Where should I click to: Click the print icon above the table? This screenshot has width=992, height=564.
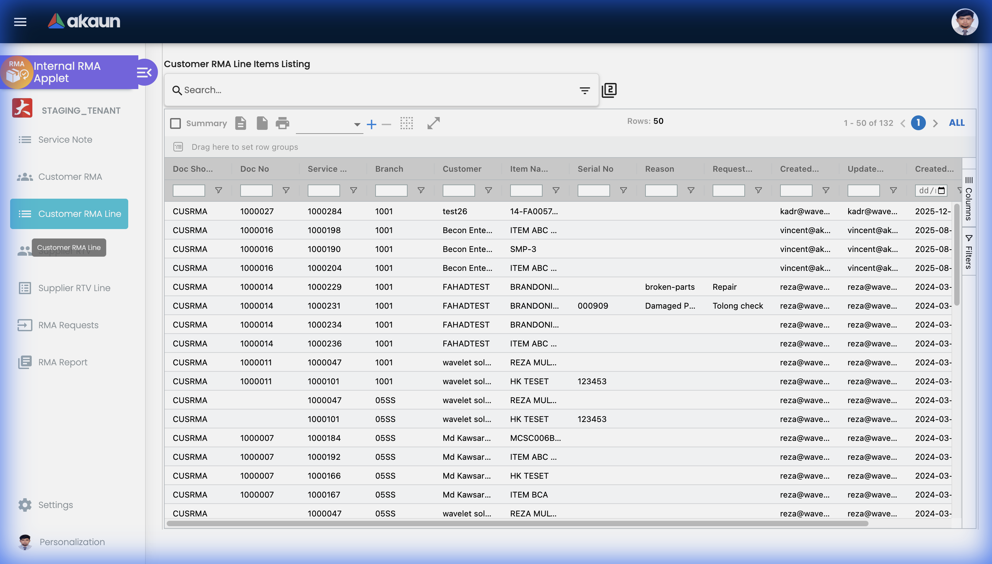tap(282, 123)
